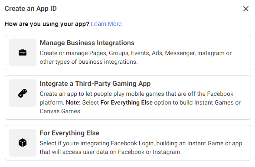Click the How are you using your app? question
The image size is (255, 167).
[47, 24]
